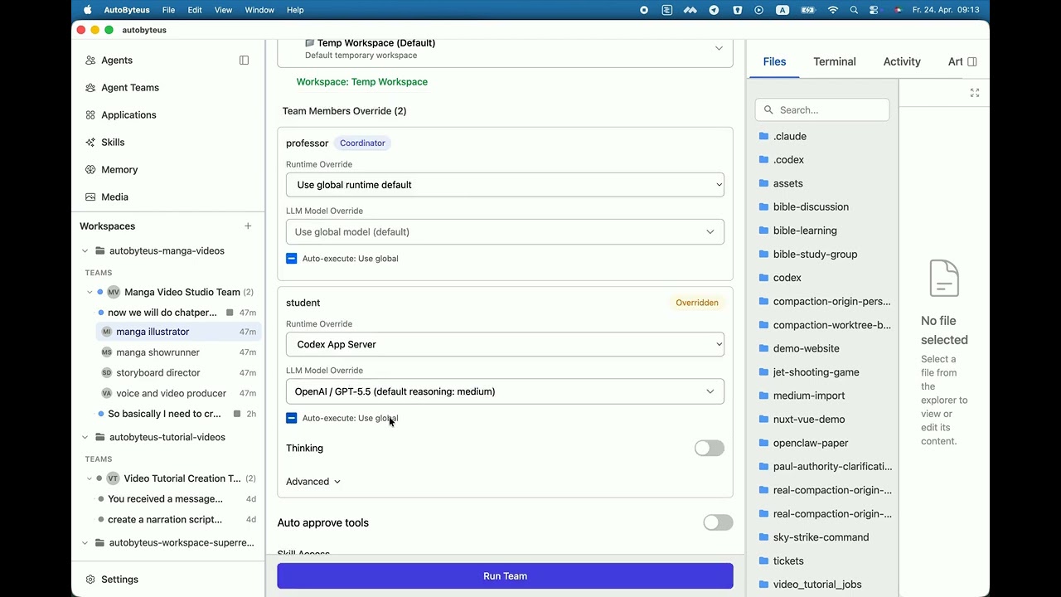Click the manga showrunner MS avatar
Screen dimensions: 1061x597
pos(106,352)
